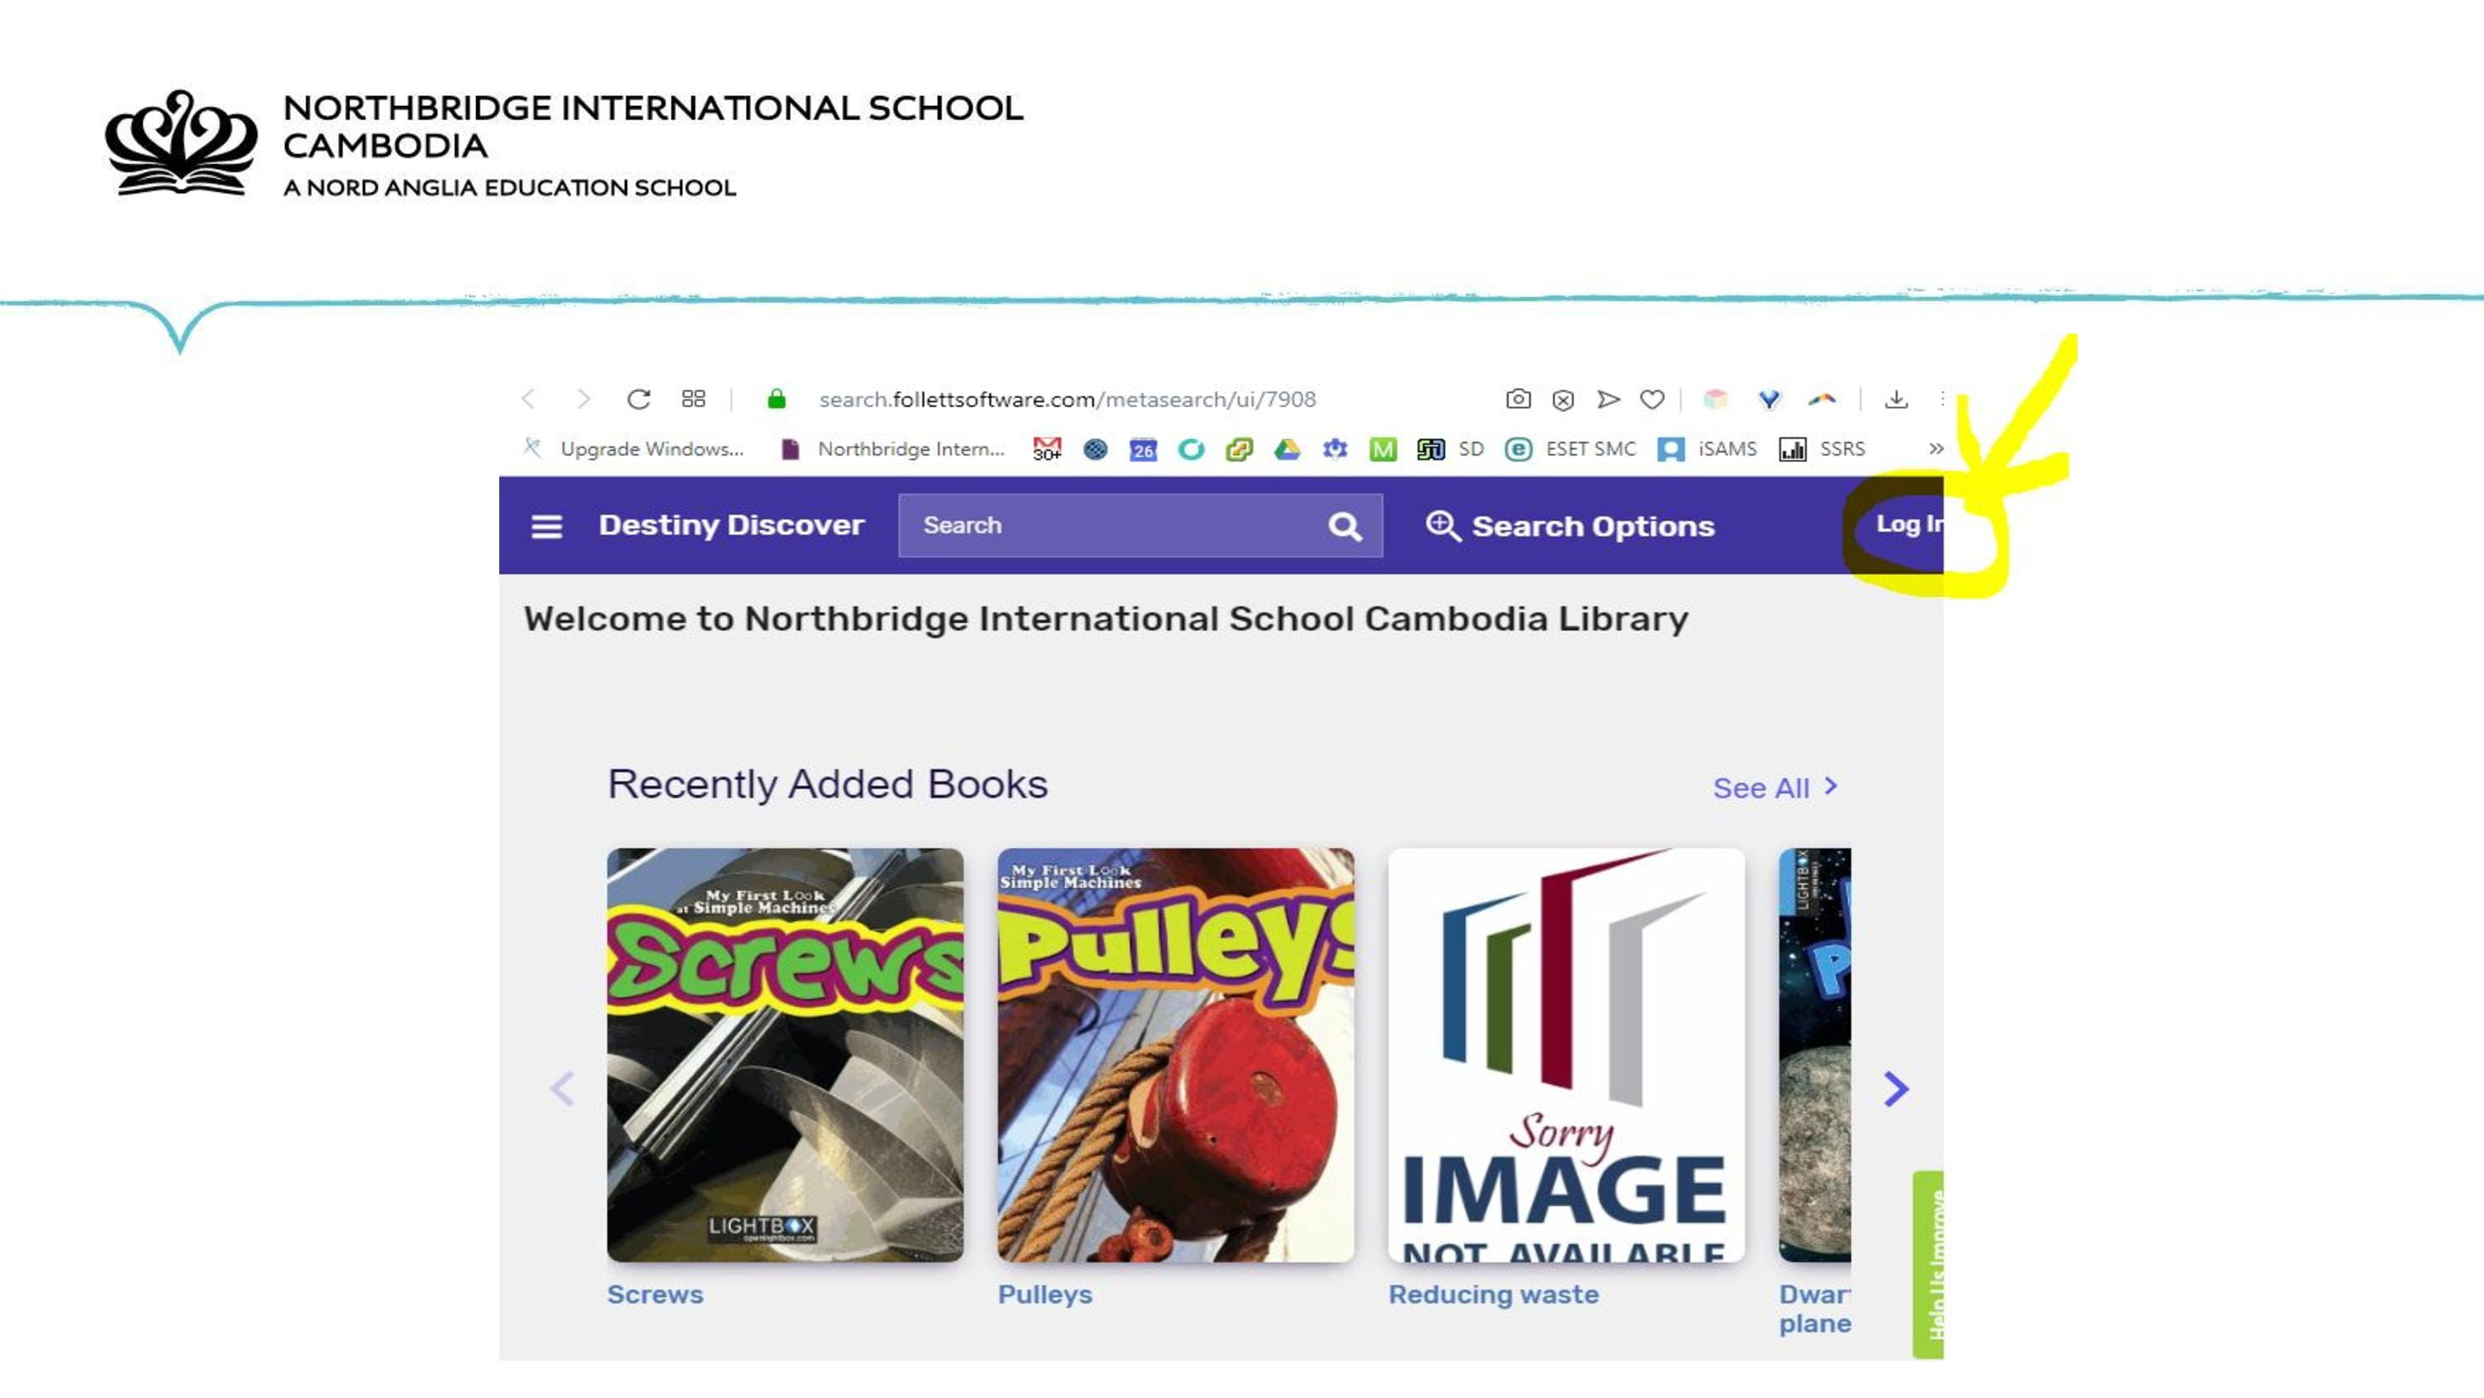Open the multicolor arc extension icon
Screen dimensions: 2484x1398
tap(1822, 399)
